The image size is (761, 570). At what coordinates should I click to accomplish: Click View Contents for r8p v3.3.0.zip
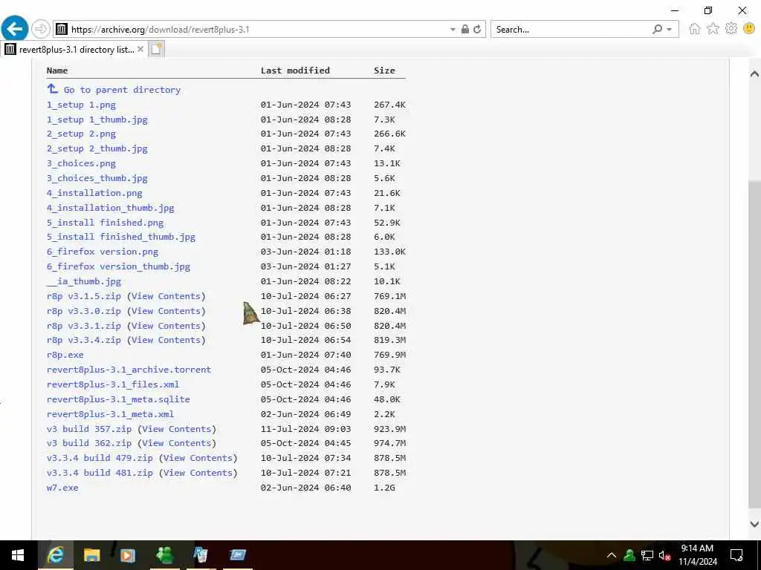pos(166,311)
